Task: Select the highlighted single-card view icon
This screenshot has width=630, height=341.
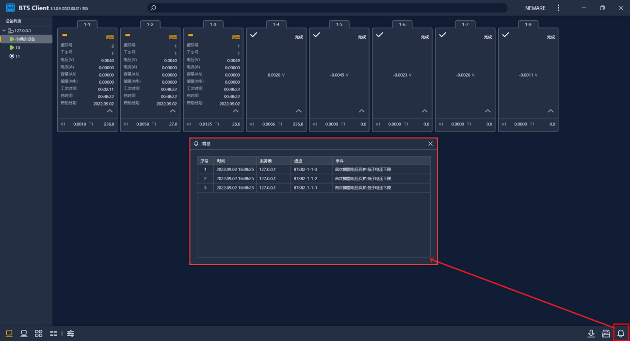Action: 9,333
